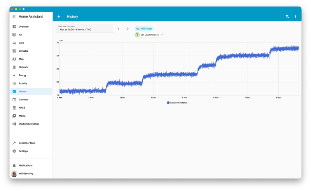This screenshot has height=191, width=311.
Task: Open the Overview dashboard
Action: (24, 27)
